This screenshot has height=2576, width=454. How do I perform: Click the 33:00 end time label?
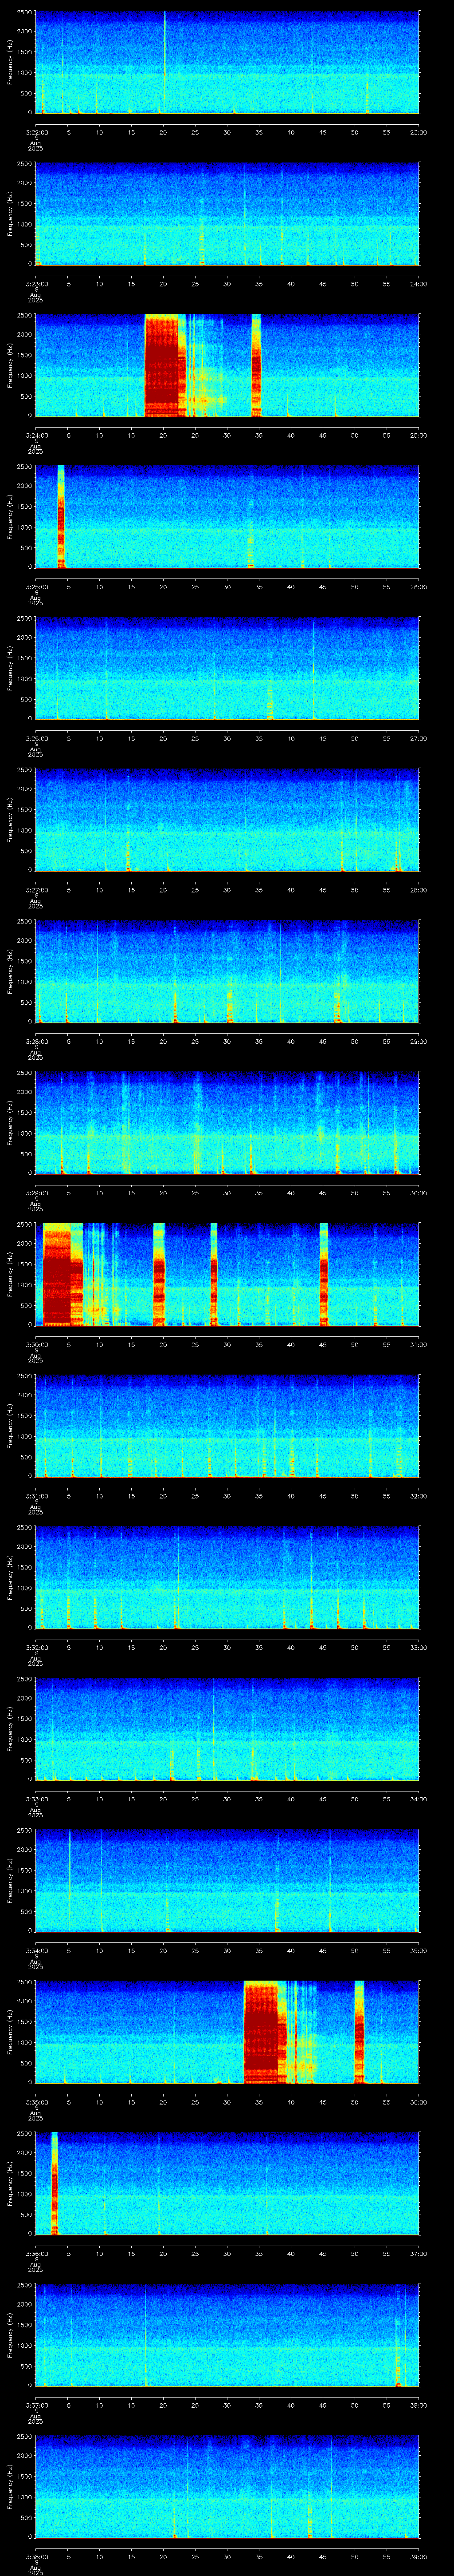click(x=418, y=1647)
